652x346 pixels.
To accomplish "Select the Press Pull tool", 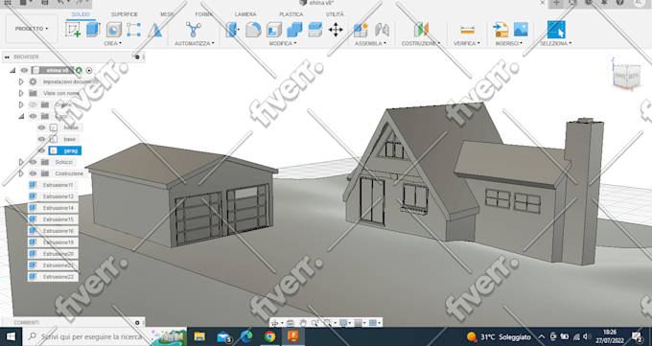I will (x=232, y=30).
